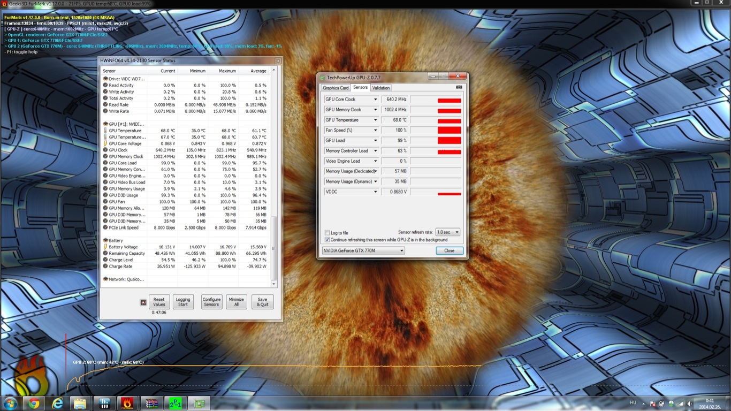Switch to the Graphics Card tab

coord(336,88)
